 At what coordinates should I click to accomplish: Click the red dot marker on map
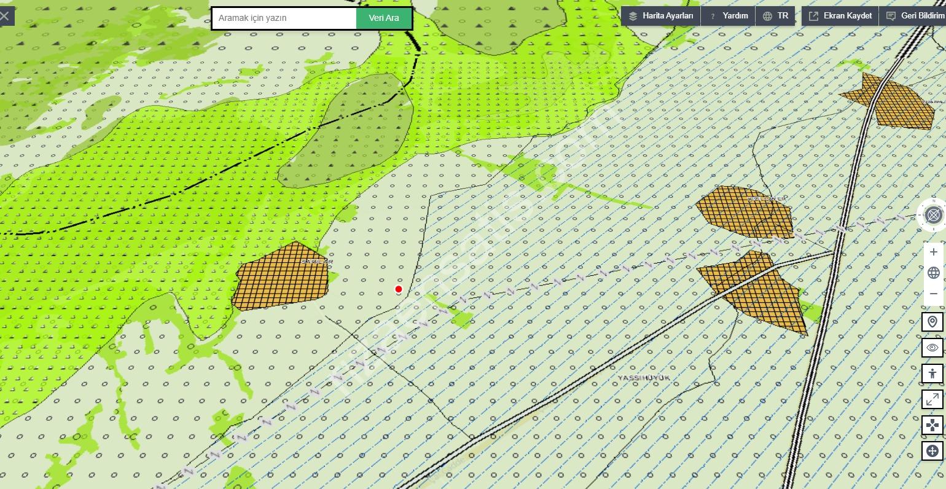click(399, 289)
